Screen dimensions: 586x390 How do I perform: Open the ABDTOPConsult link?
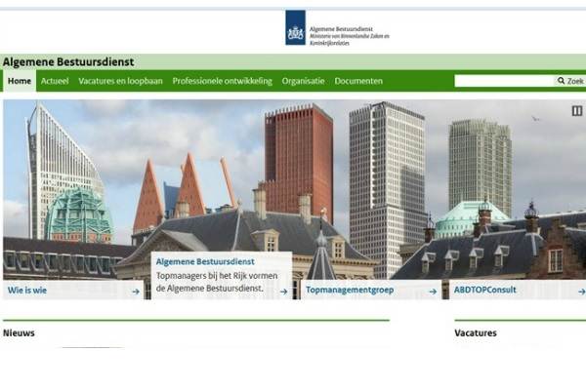(x=484, y=290)
